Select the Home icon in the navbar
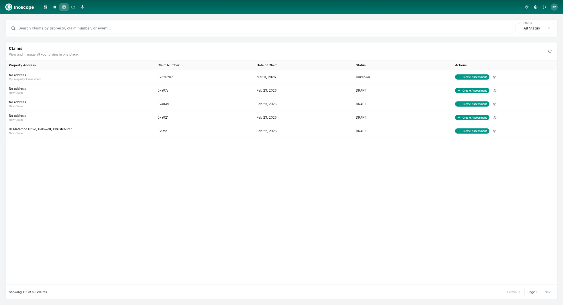 tap(55, 7)
